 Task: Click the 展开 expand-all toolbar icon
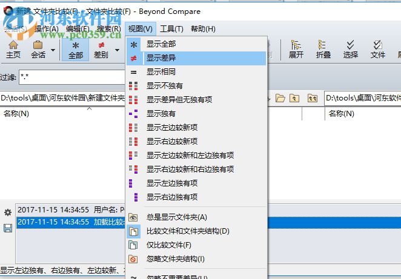(x=296, y=50)
